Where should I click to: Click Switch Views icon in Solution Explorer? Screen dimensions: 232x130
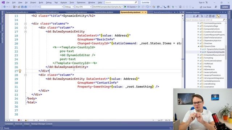click(197, 16)
